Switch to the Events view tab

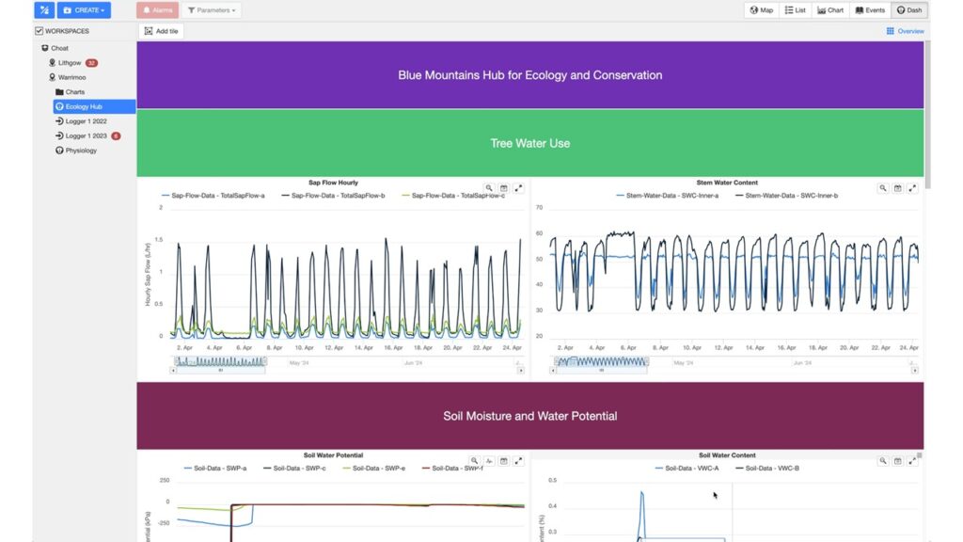coord(870,10)
